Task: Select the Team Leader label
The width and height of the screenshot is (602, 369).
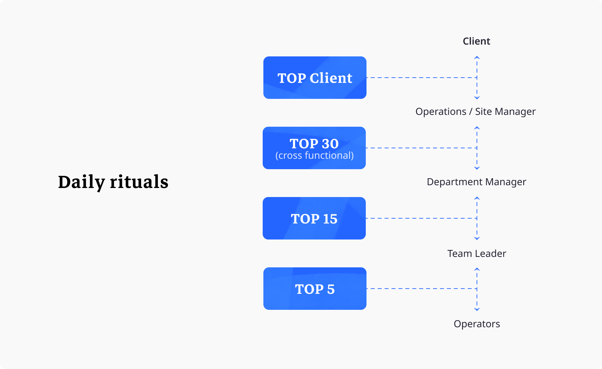Action: coord(477,253)
